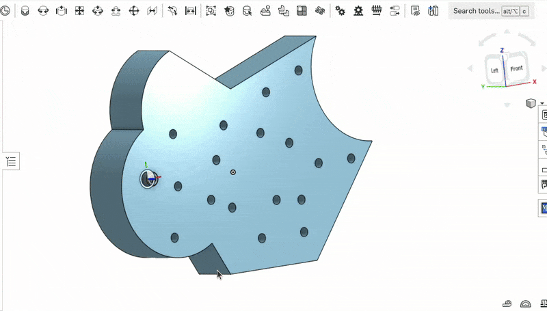Open the History clock icon
547x311 pixels.
tap(5, 11)
